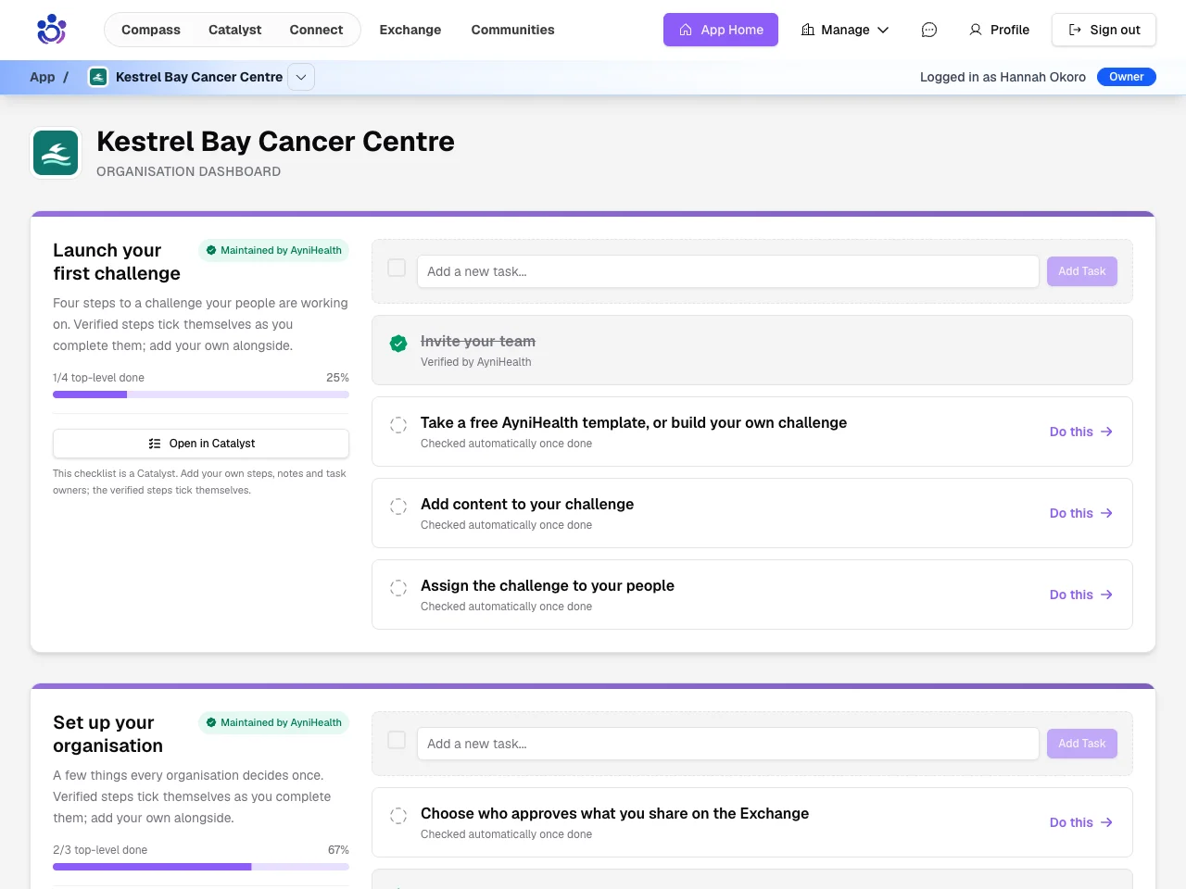This screenshot has width=1186, height=889.
Task: Click the 1/4 top-level done label
Action: coord(98,378)
